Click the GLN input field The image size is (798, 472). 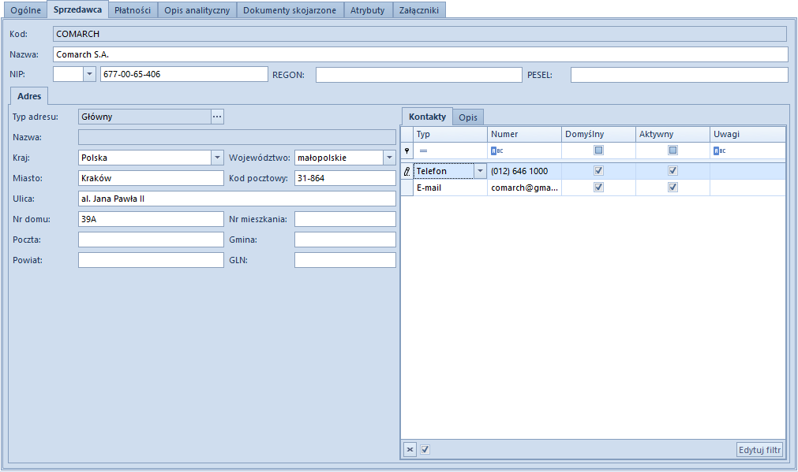[x=345, y=260]
